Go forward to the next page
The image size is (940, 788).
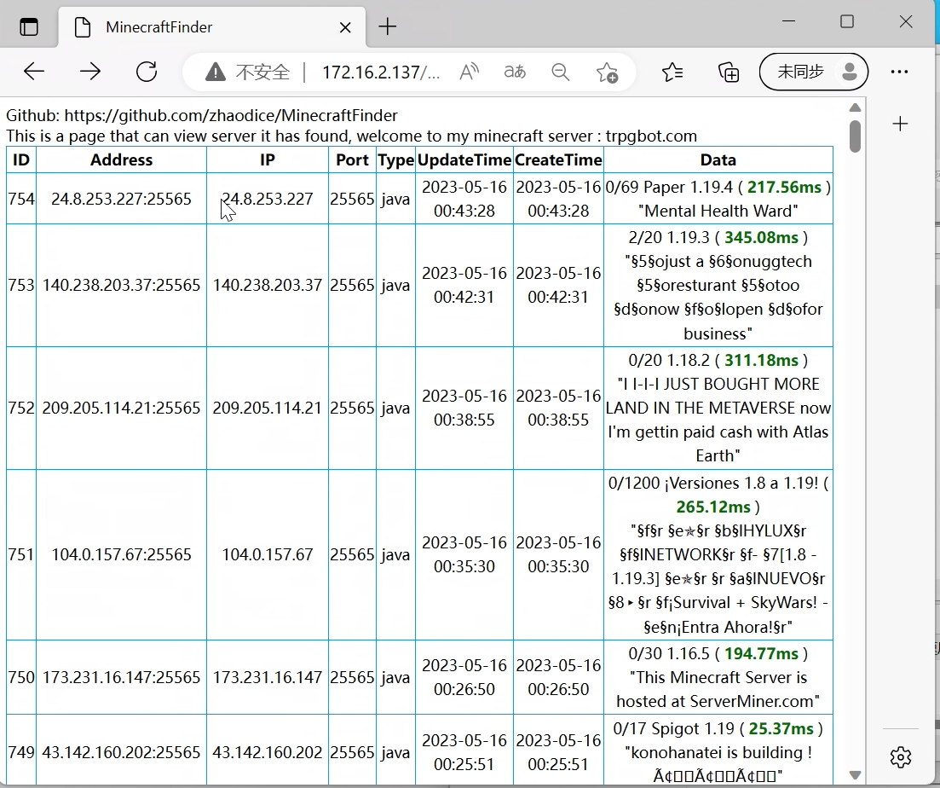coord(90,72)
